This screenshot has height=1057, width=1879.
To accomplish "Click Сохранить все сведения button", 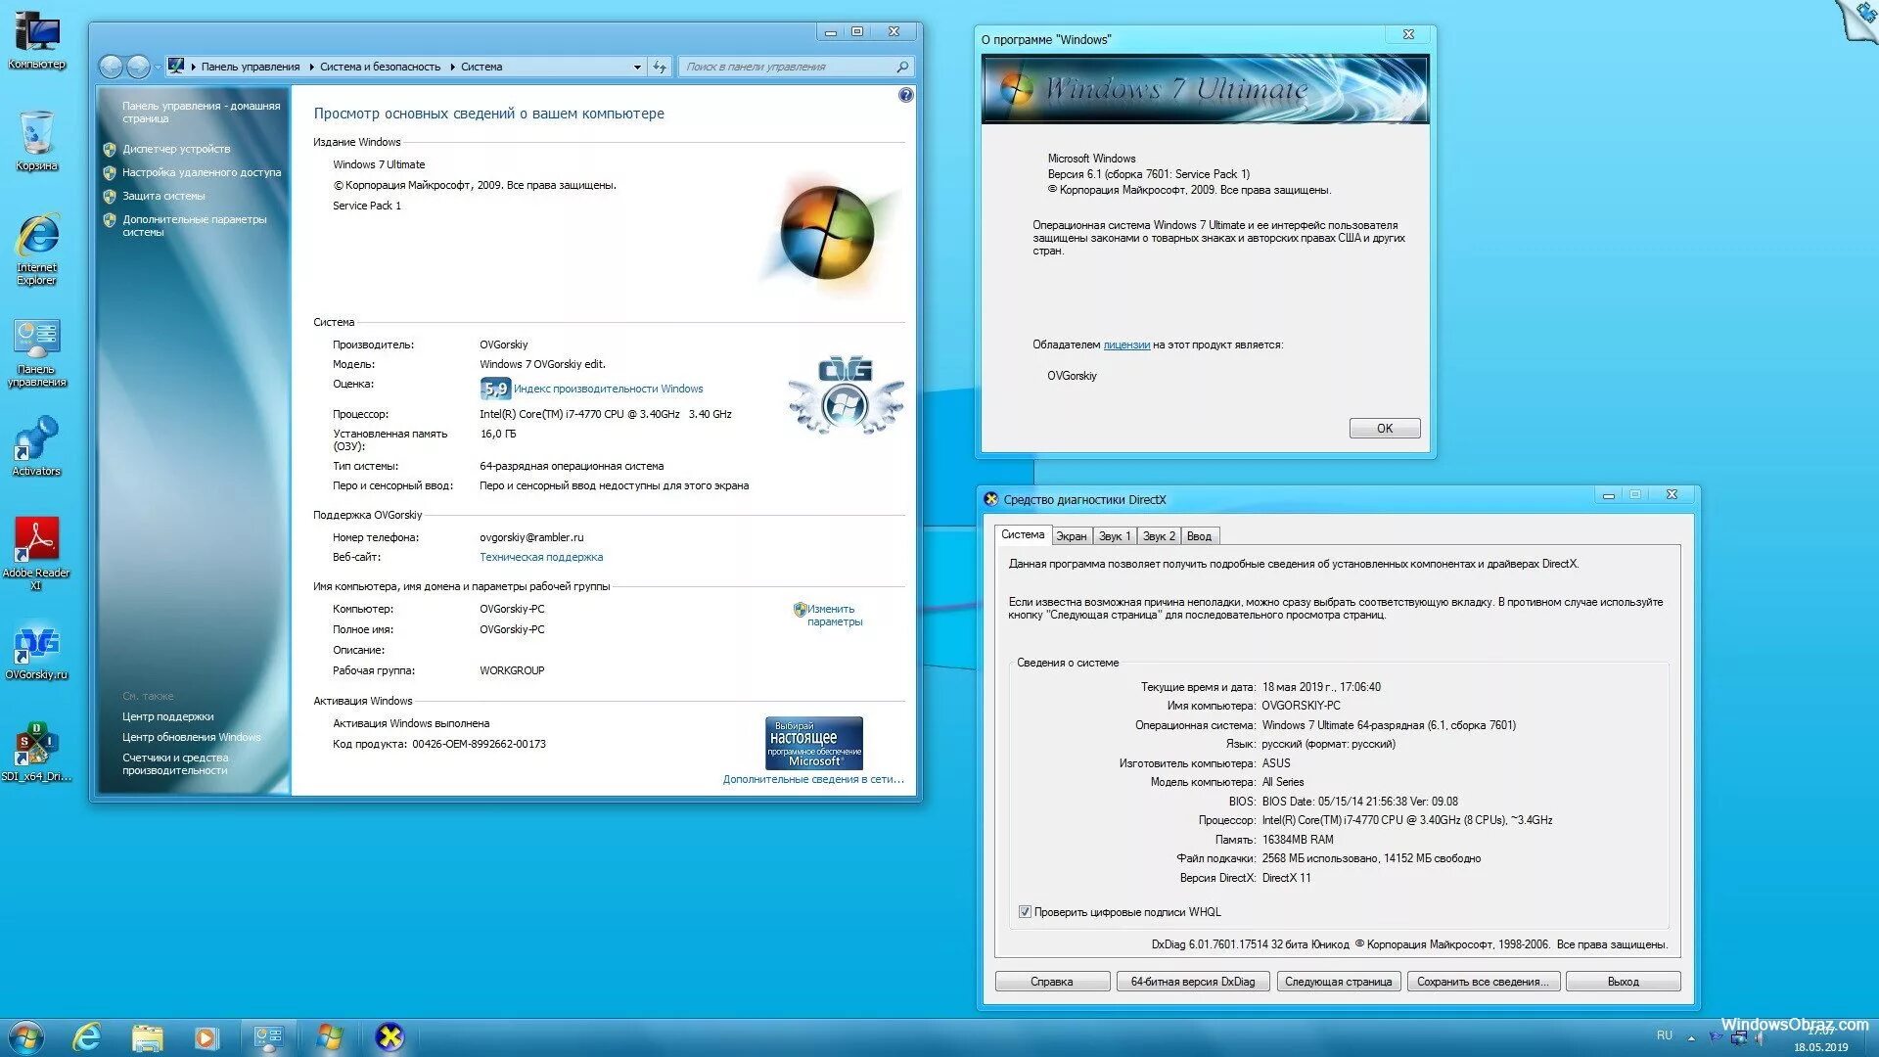I will coord(1483,982).
